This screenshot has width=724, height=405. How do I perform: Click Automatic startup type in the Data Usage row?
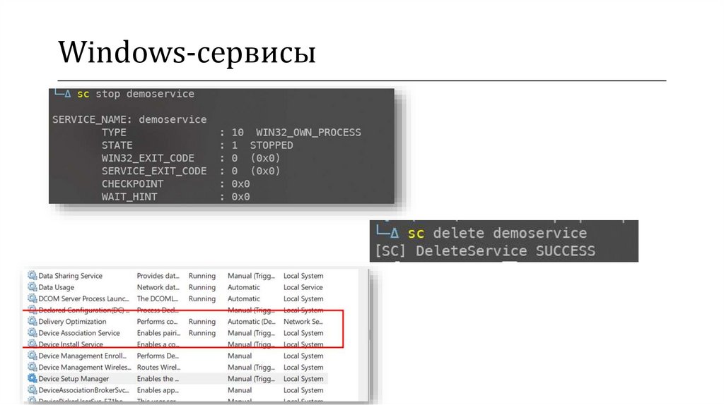click(x=244, y=287)
